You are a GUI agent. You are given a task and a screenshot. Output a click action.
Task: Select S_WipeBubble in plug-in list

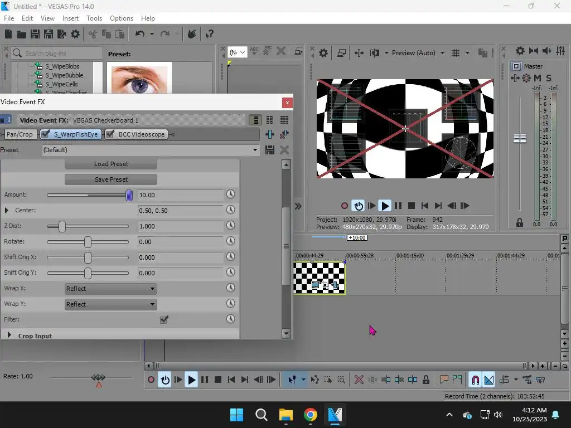tap(64, 75)
